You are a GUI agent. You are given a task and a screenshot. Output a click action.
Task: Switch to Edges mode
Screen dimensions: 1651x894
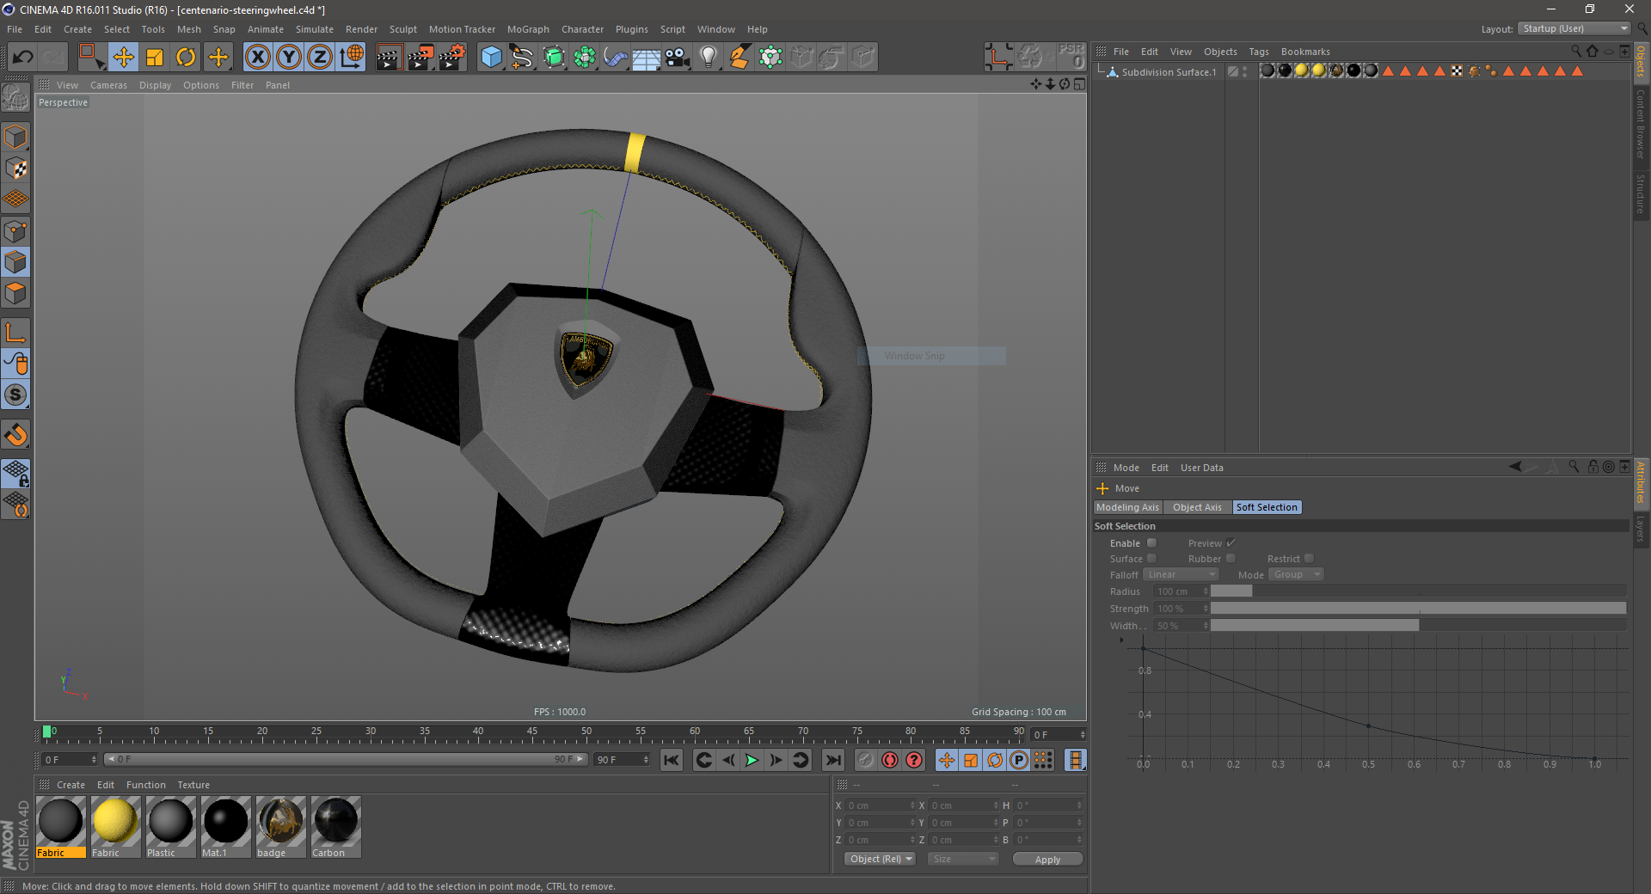15,262
